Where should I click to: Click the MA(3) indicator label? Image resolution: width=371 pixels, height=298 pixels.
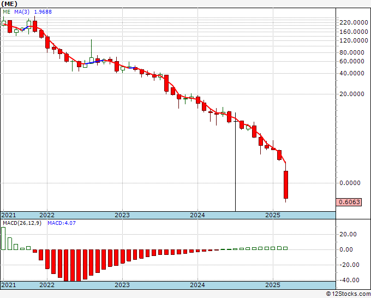click(22, 12)
